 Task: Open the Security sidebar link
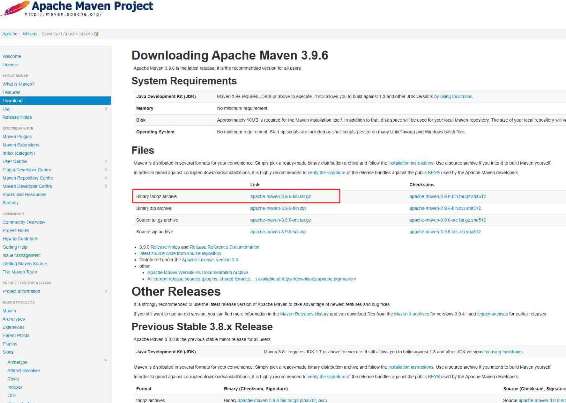11,203
